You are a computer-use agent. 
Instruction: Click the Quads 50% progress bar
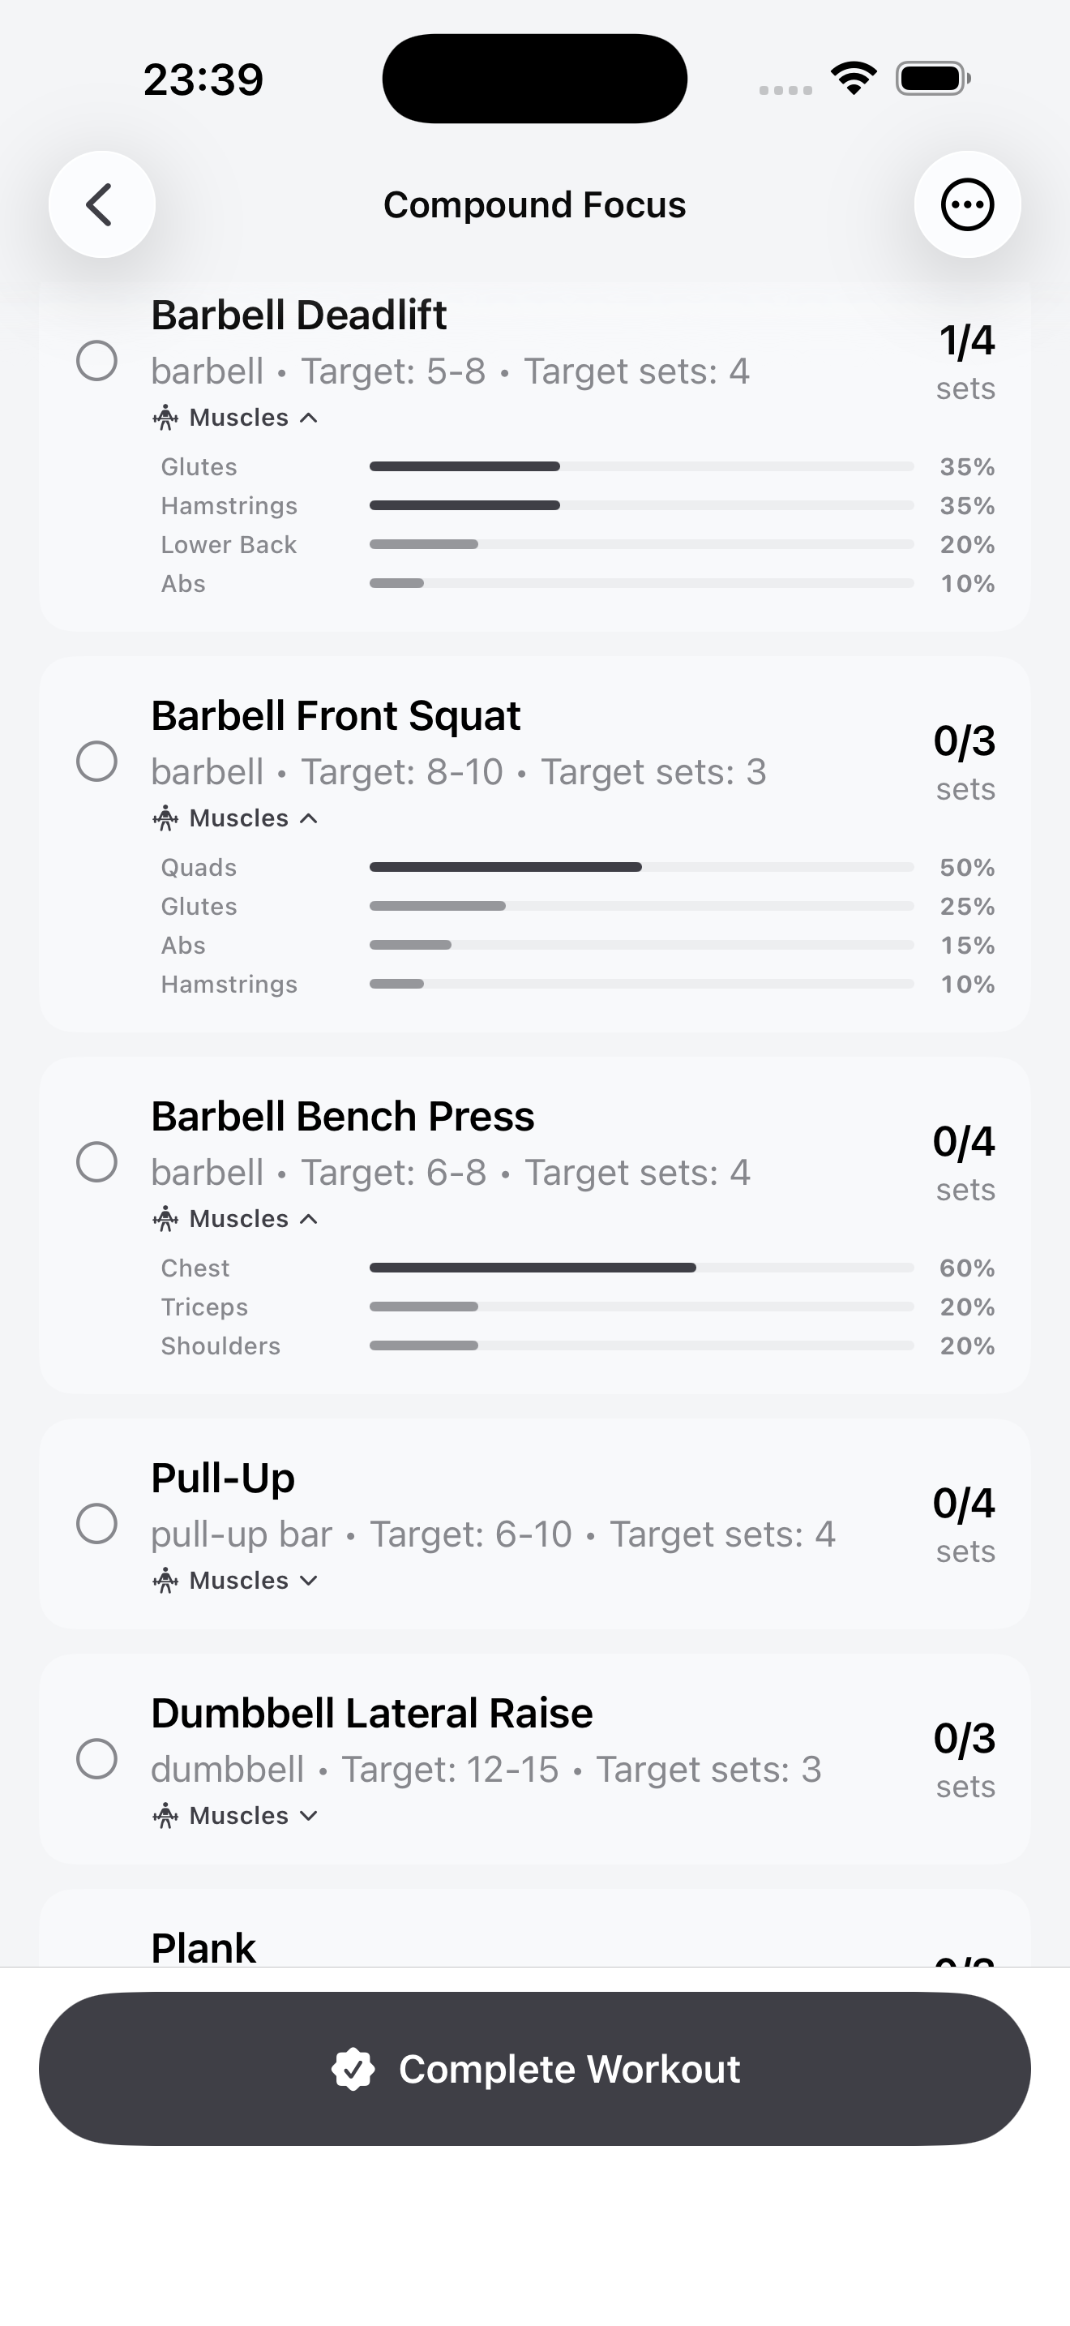click(x=640, y=866)
